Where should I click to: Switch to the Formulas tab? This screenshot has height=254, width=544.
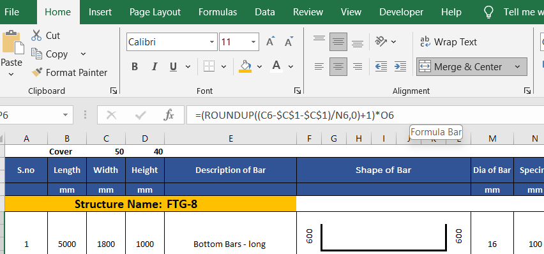(x=218, y=12)
